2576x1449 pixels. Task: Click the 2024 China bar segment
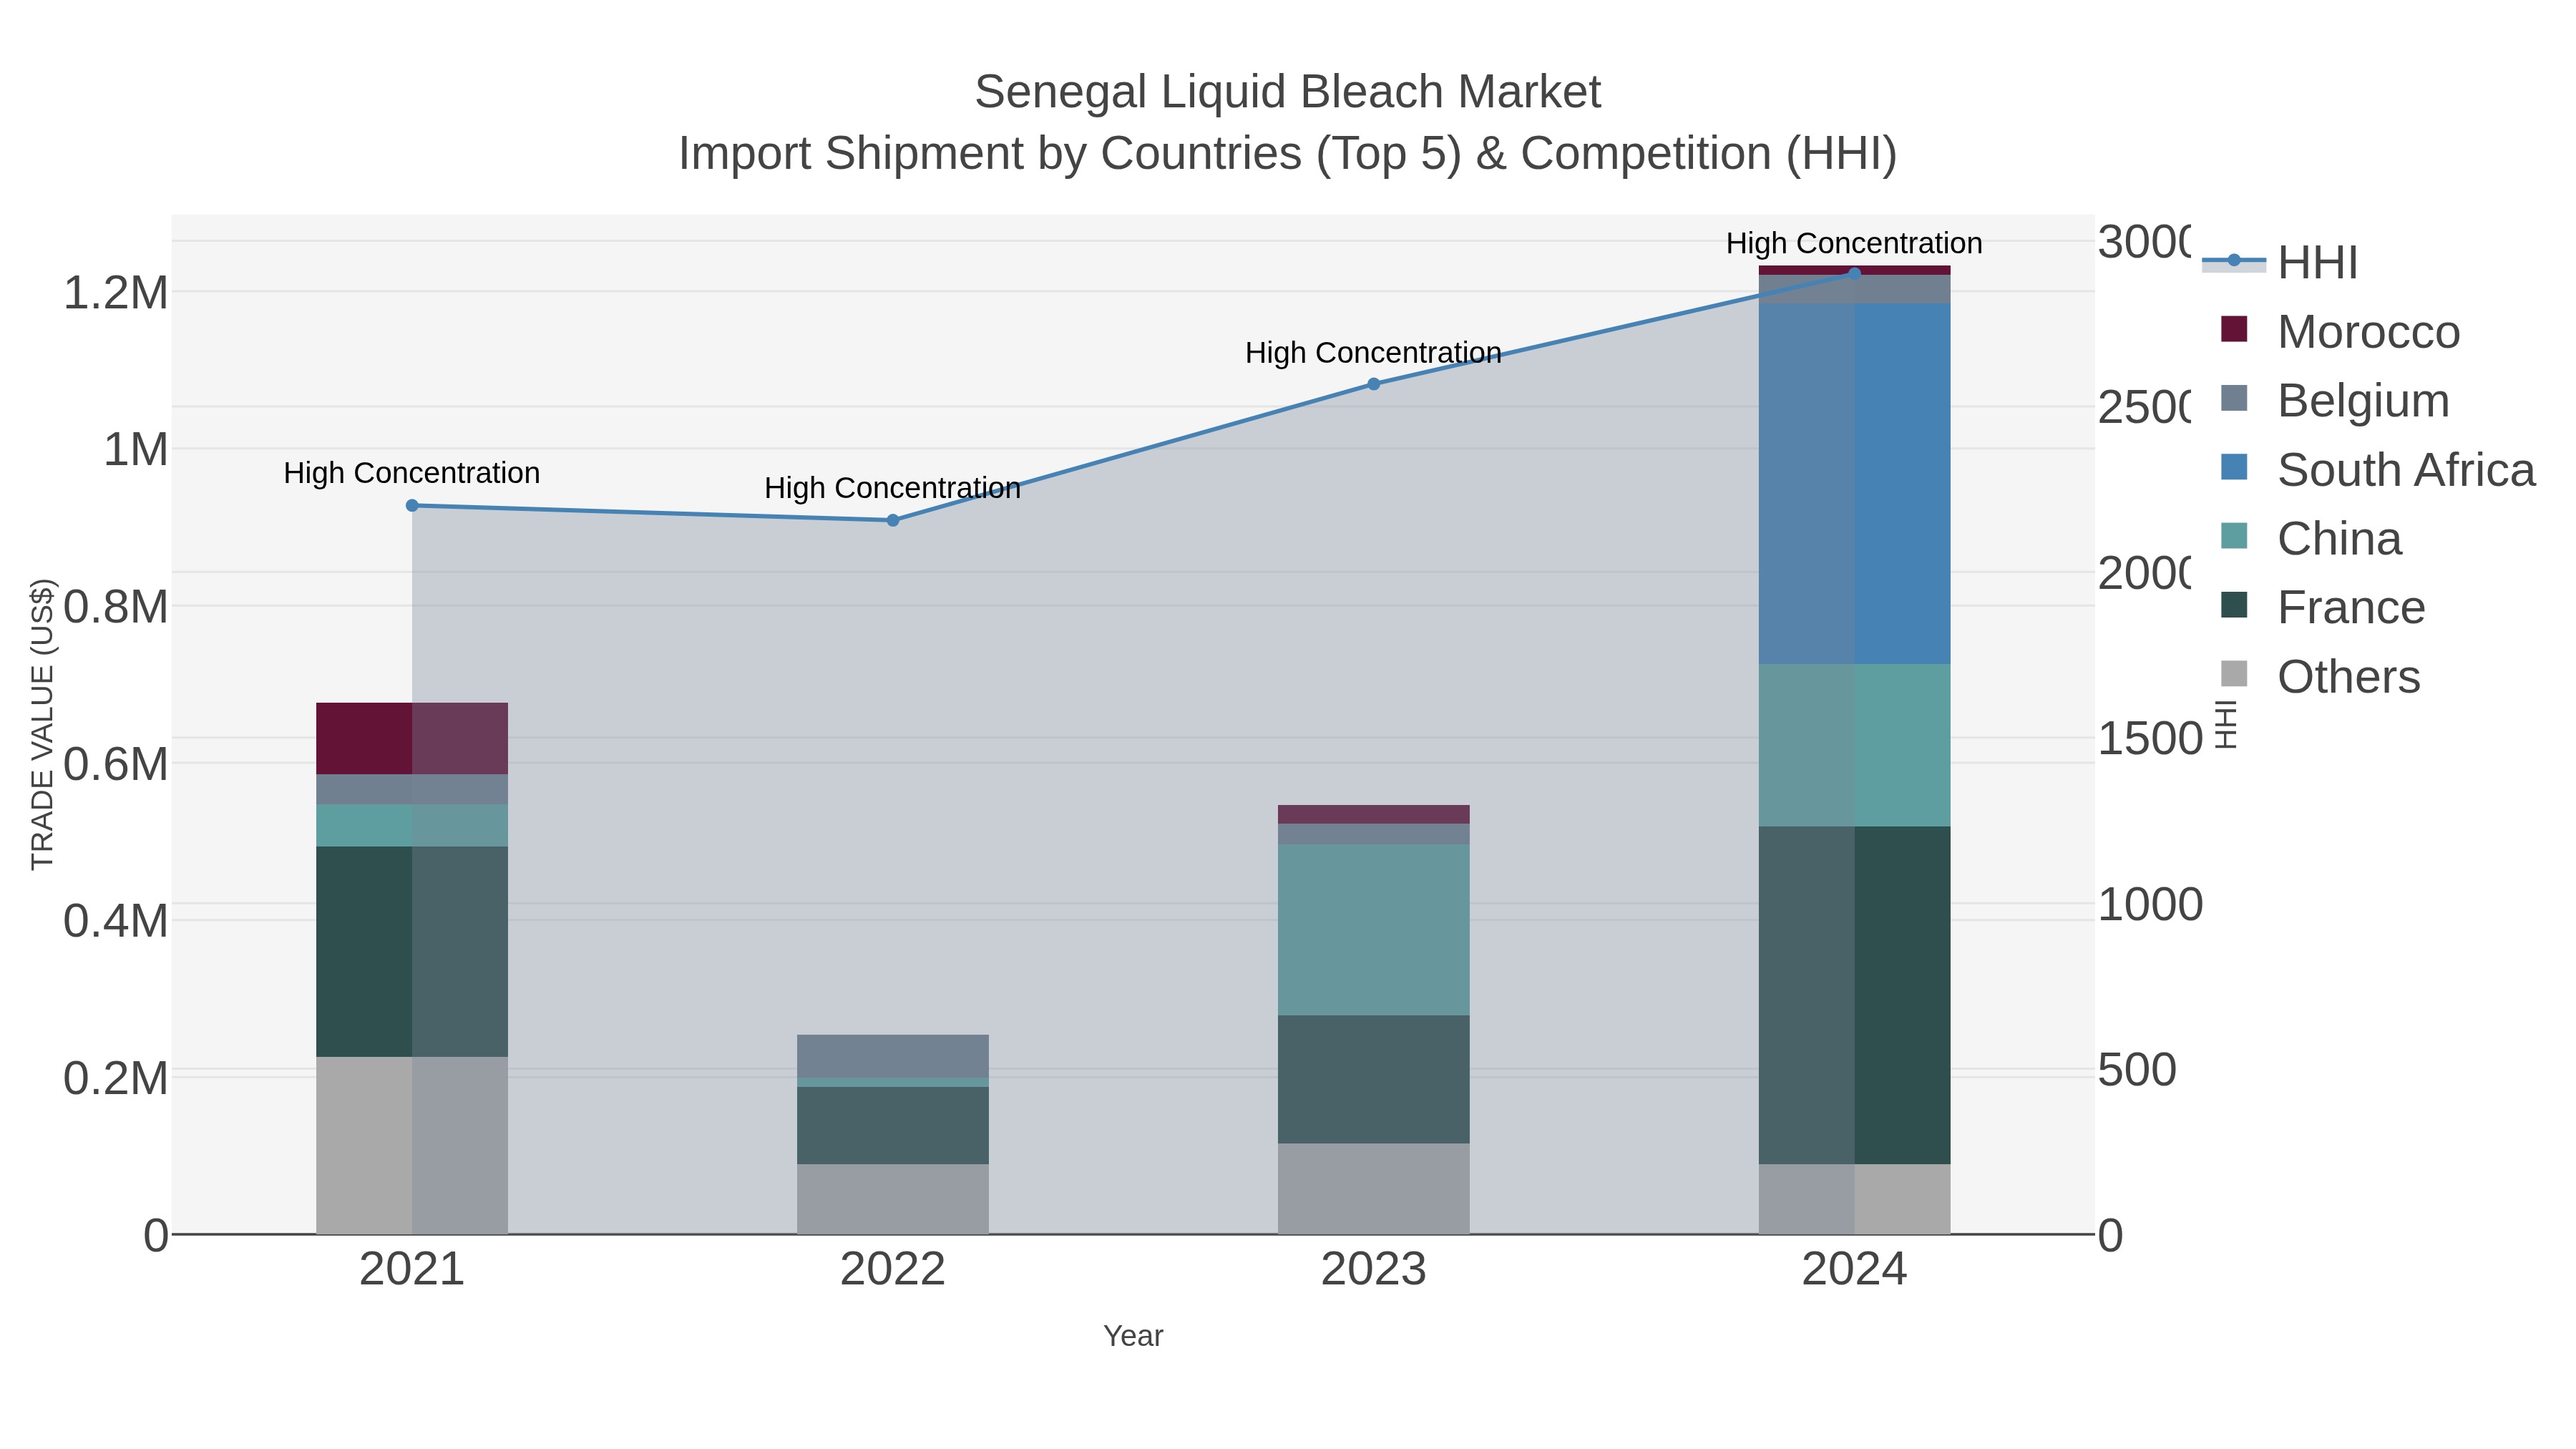[x=1855, y=746]
